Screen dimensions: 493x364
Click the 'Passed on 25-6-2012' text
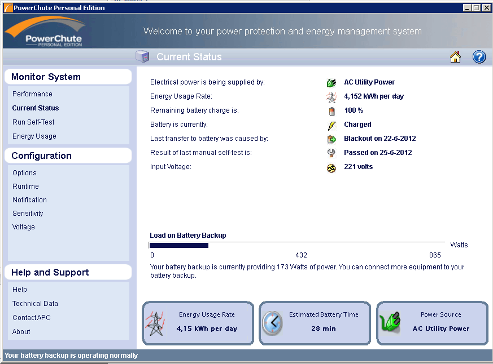378,153
